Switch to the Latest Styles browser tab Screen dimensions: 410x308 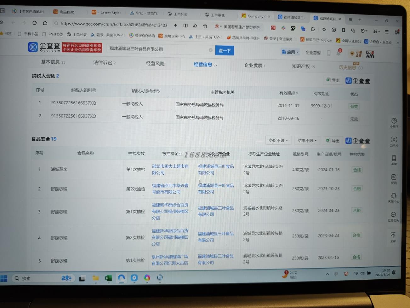106,13
